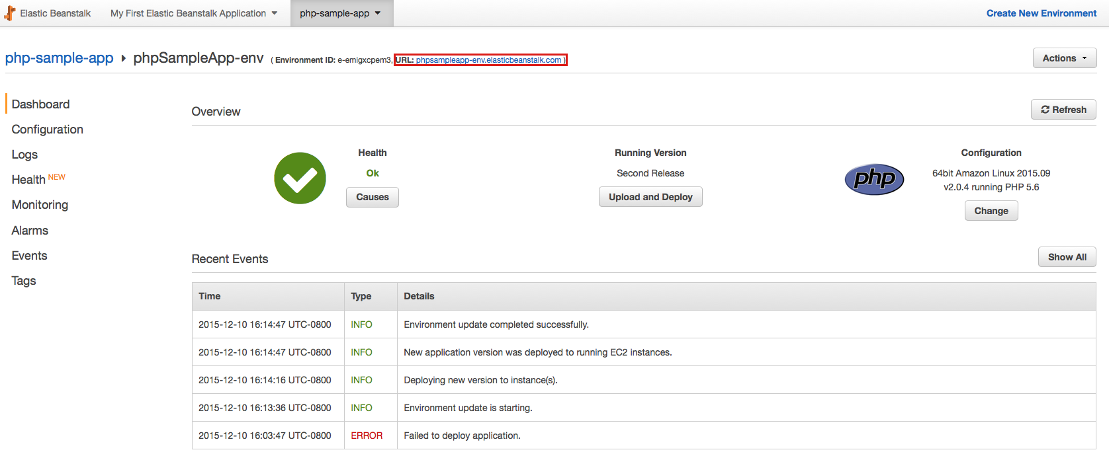Open Alarms in the sidebar
The height and width of the screenshot is (456, 1109).
click(30, 231)
